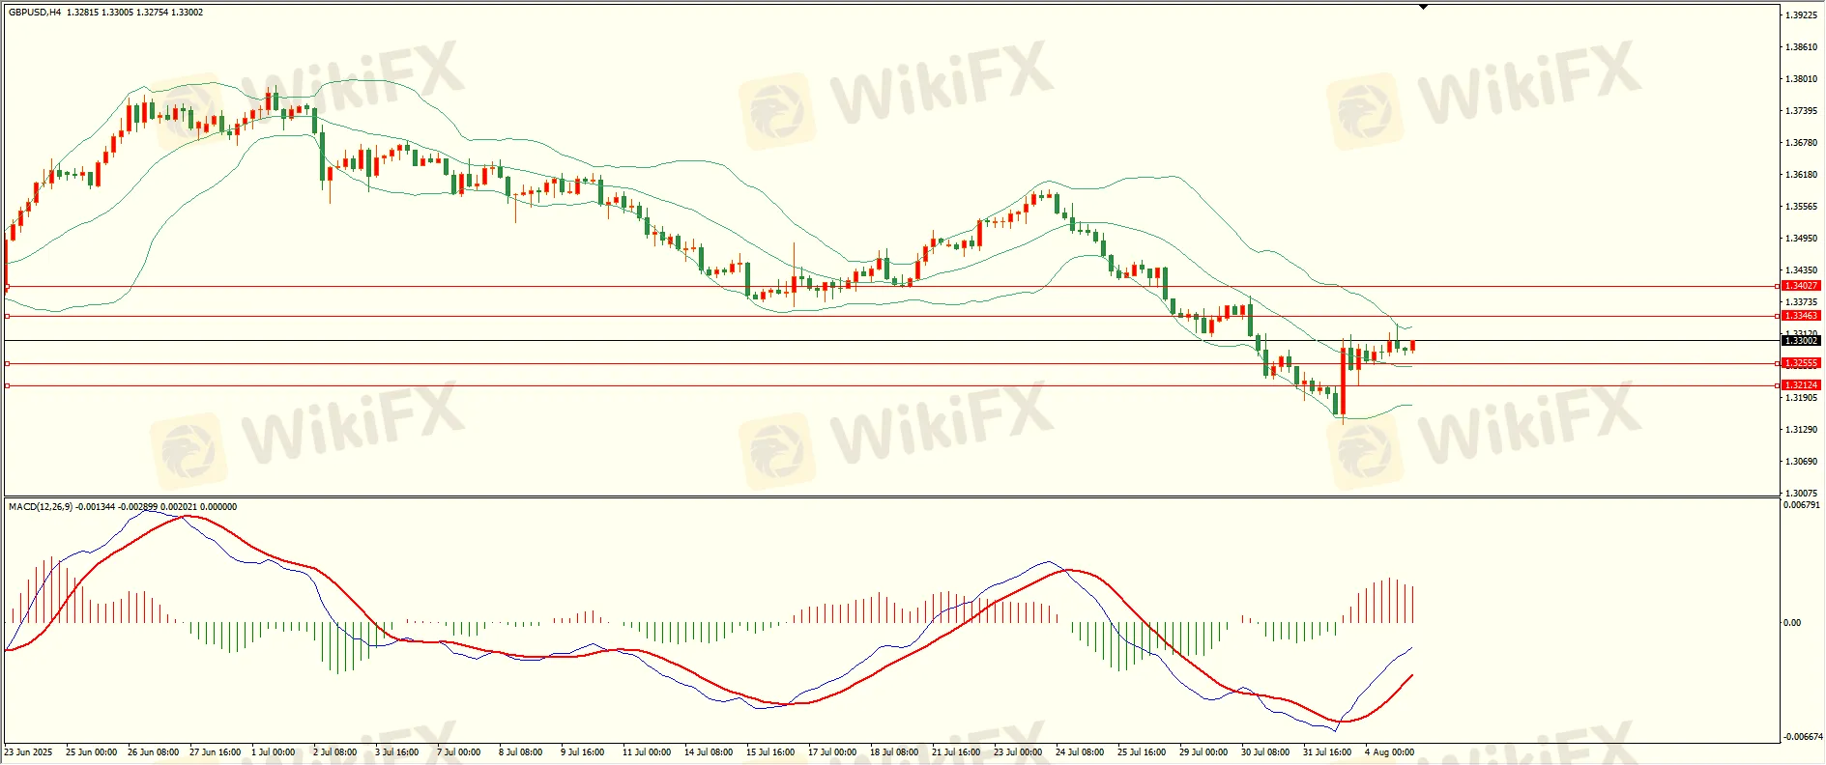Click the 1.33735 price scale value

pos(1801,302)
